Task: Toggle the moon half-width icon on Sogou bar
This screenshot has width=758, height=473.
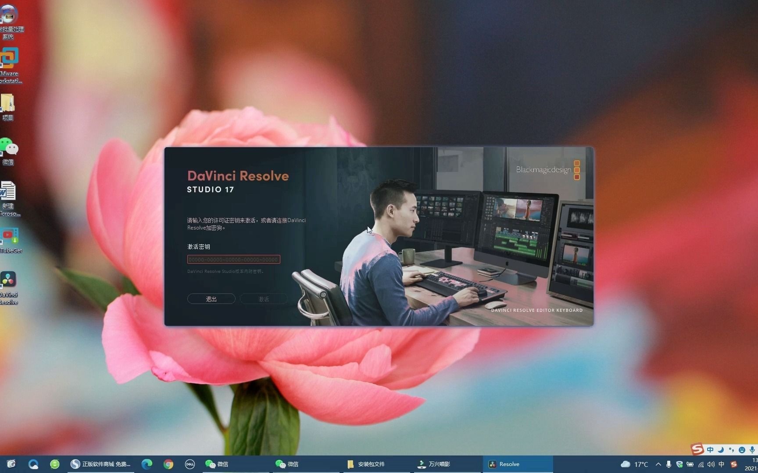Action: [x=721, y=450]
